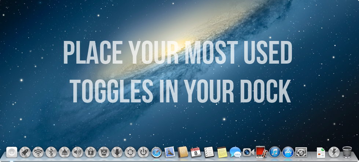Open the App Store icon
This screenshot has height=162, width=359.
tap(288, 152)
